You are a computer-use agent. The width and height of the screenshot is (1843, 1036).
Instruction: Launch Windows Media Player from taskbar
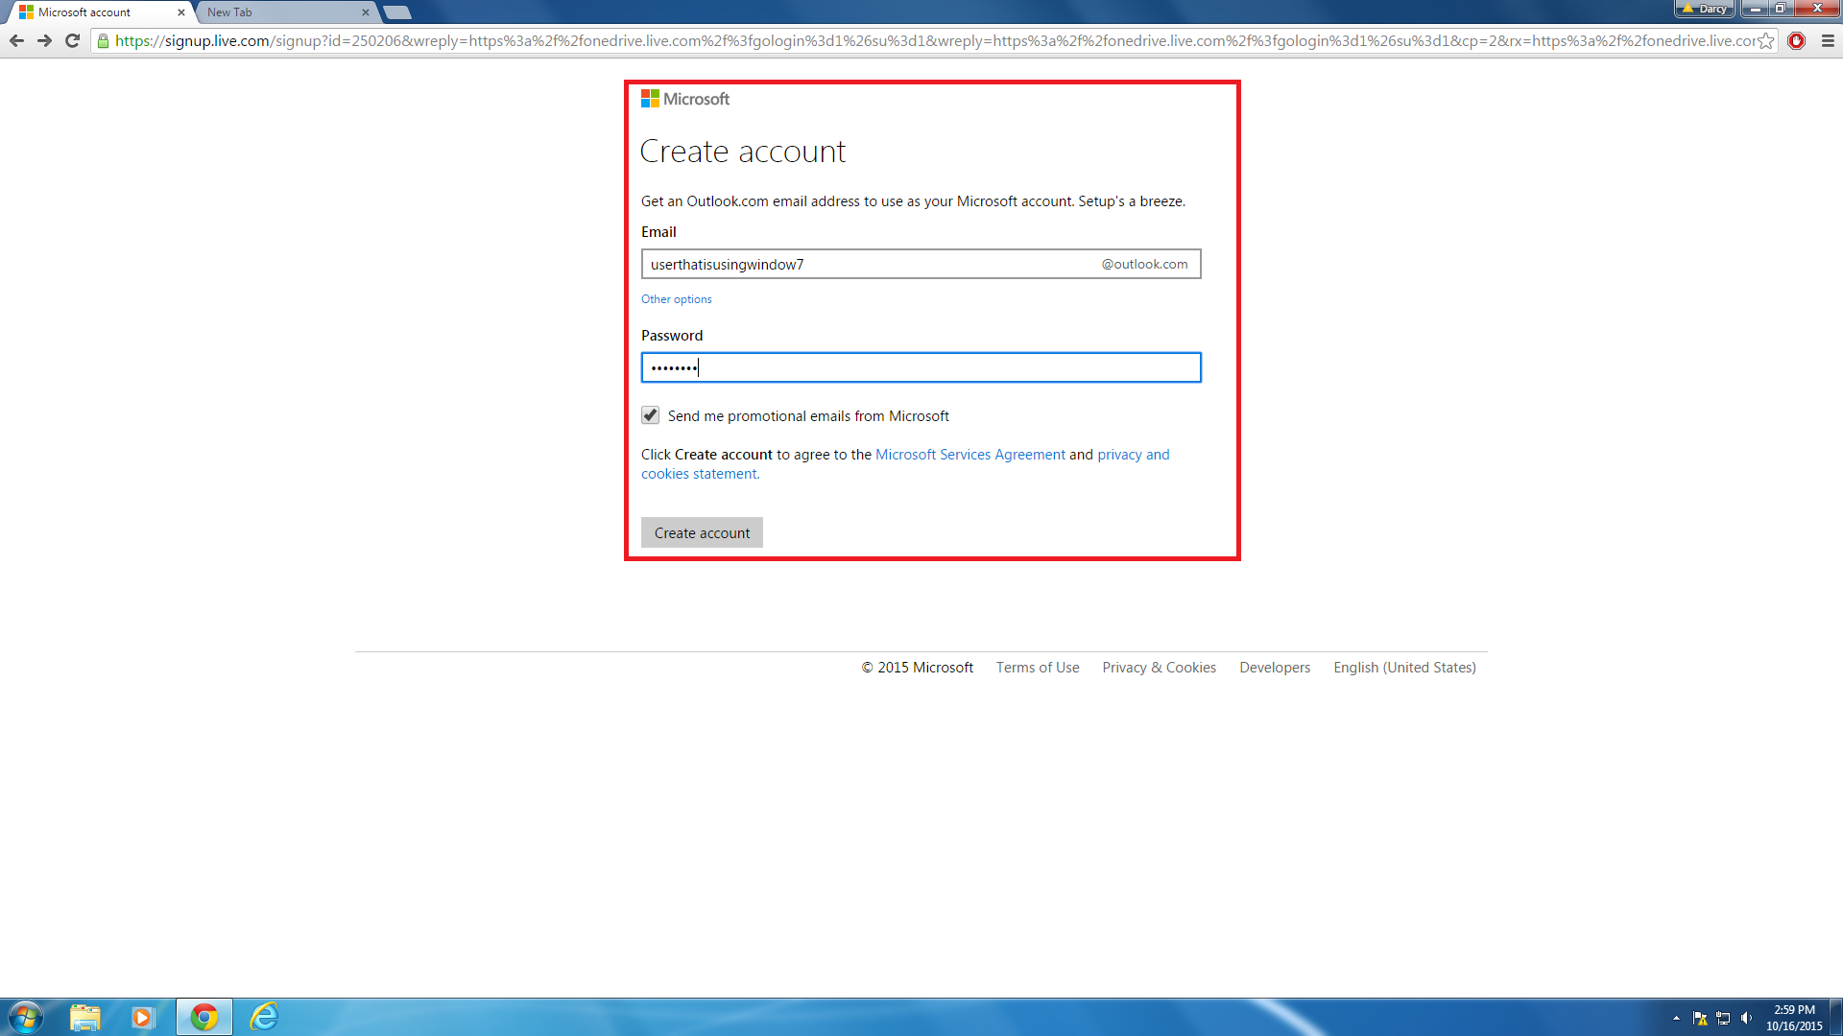click(143, 1017)
